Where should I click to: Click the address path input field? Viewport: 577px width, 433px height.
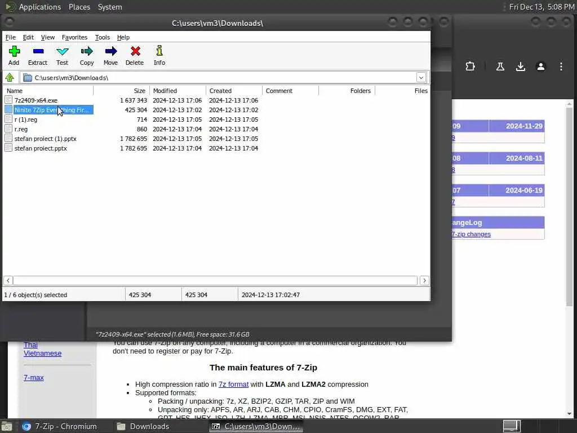pyautogui.click(x=219, y=78)
